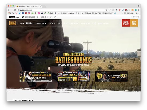Open a new tab with the tab-strip button
Viewport: 147px width, 110px height.
[x=44, y=6]
